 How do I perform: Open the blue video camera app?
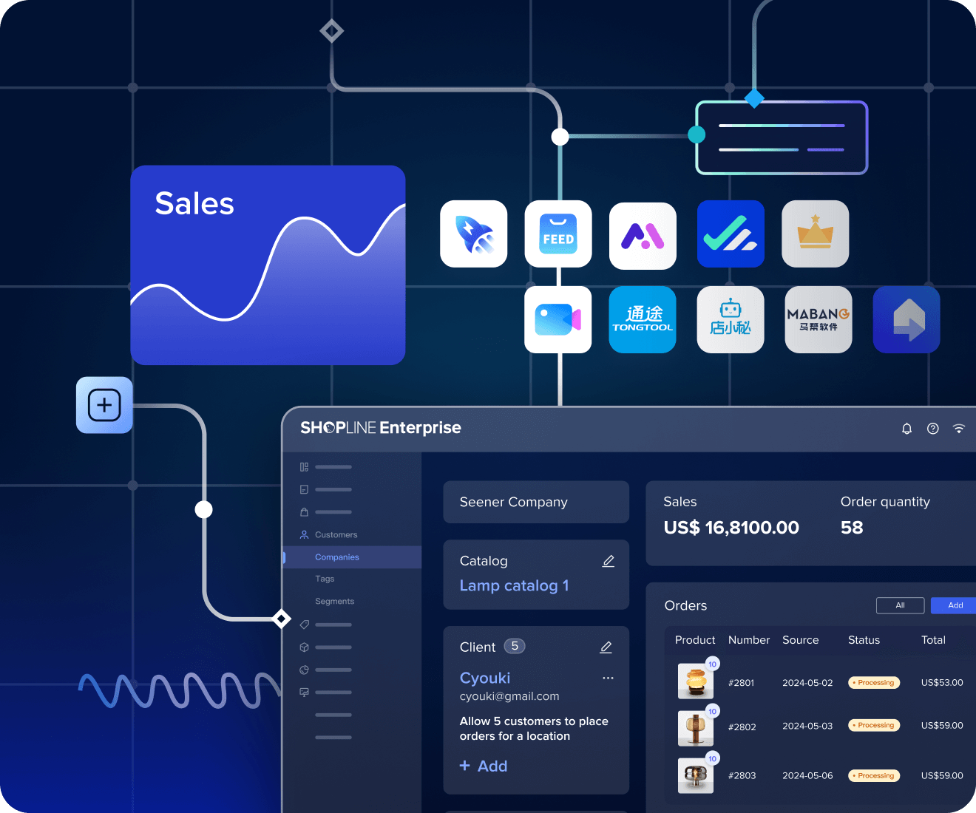pos(558,319)
